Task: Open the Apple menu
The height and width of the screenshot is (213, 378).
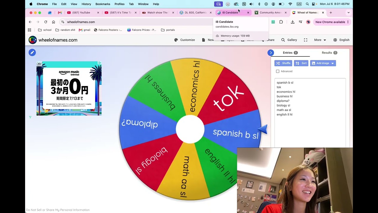Action: click(x=31, y=4)
